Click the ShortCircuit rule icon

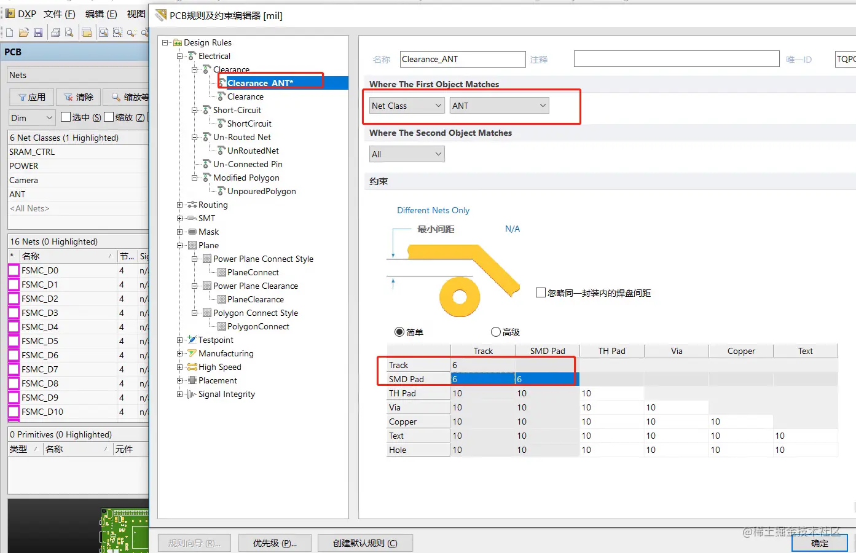[222, 124]
